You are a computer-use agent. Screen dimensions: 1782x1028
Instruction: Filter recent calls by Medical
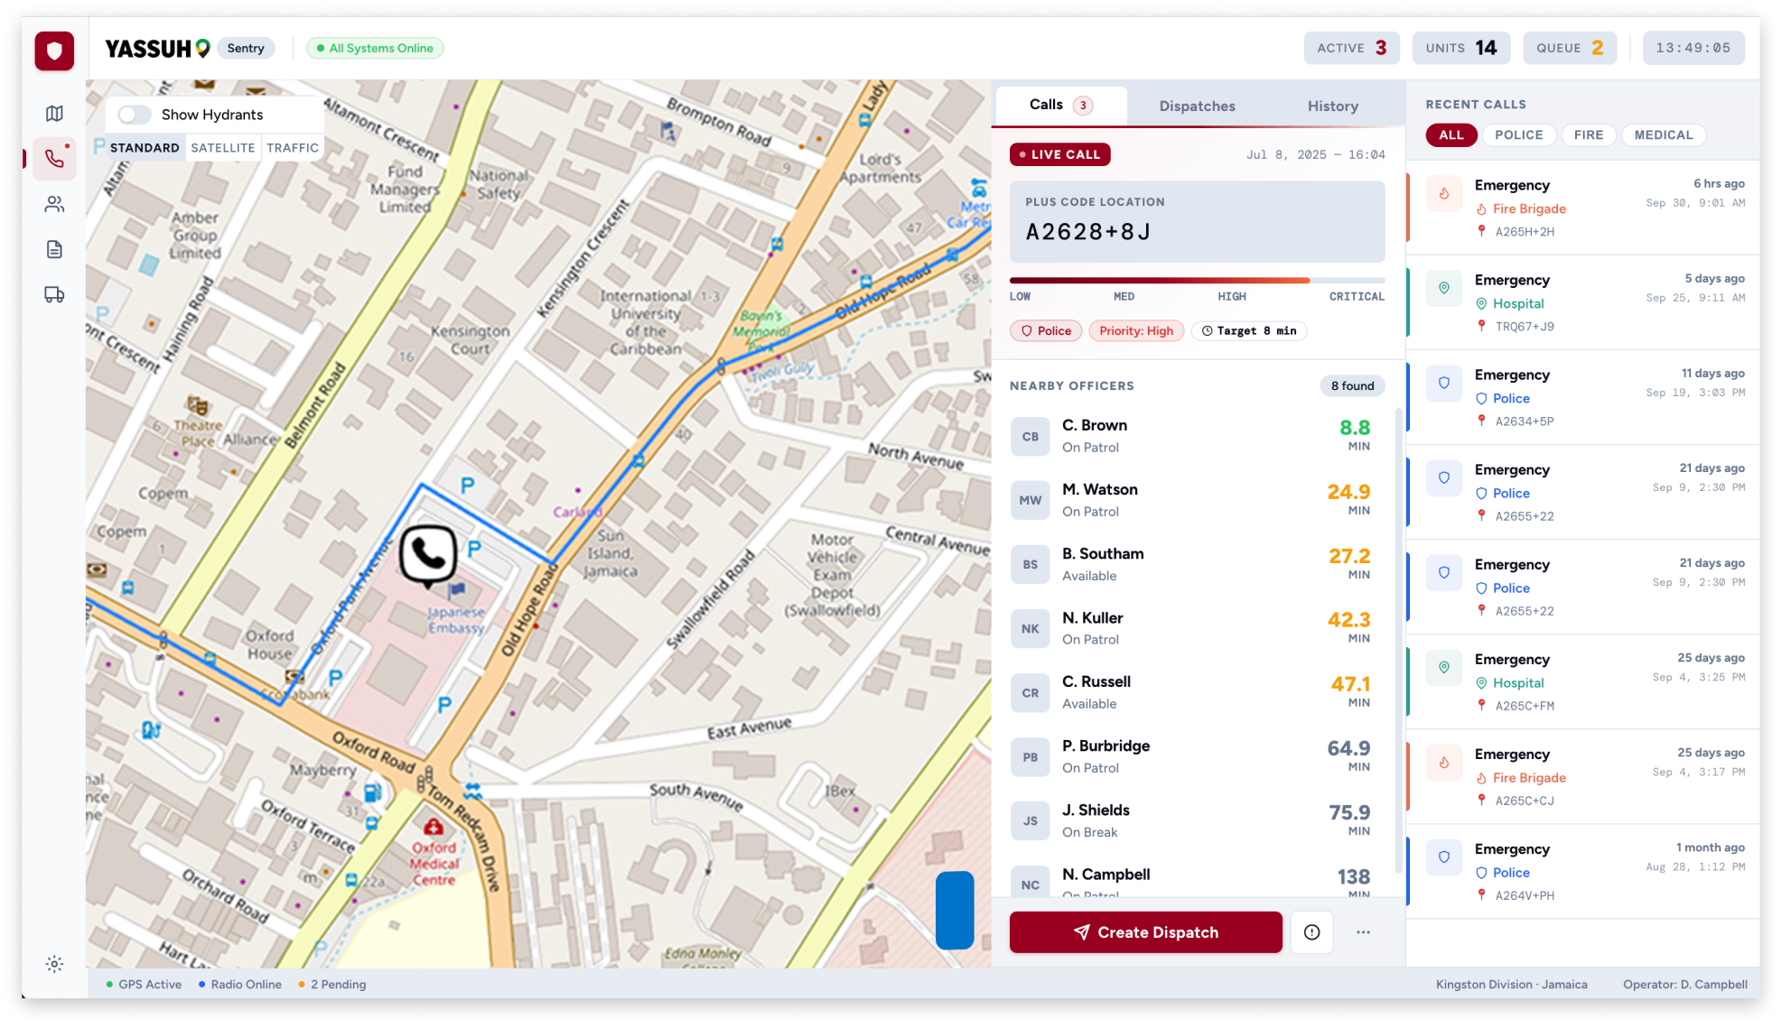pyautogui.click(x=1663, y=135)
